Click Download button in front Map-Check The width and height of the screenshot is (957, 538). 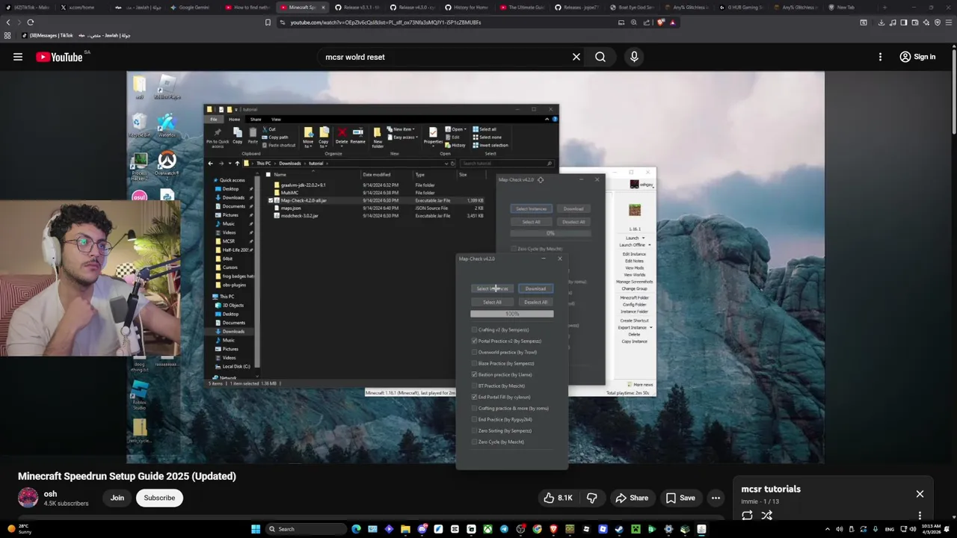click(x=535, y=288)
